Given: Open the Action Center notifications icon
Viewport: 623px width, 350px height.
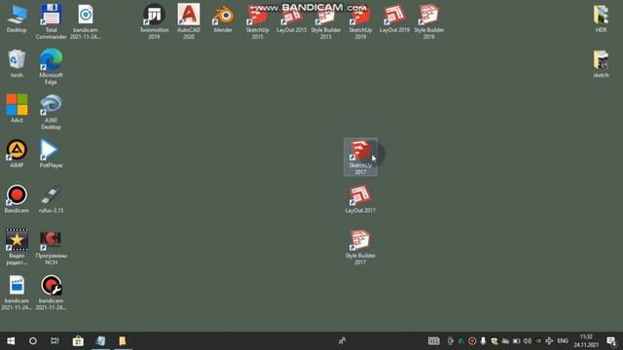Looking at the screenshot, I should pos(611,341).
